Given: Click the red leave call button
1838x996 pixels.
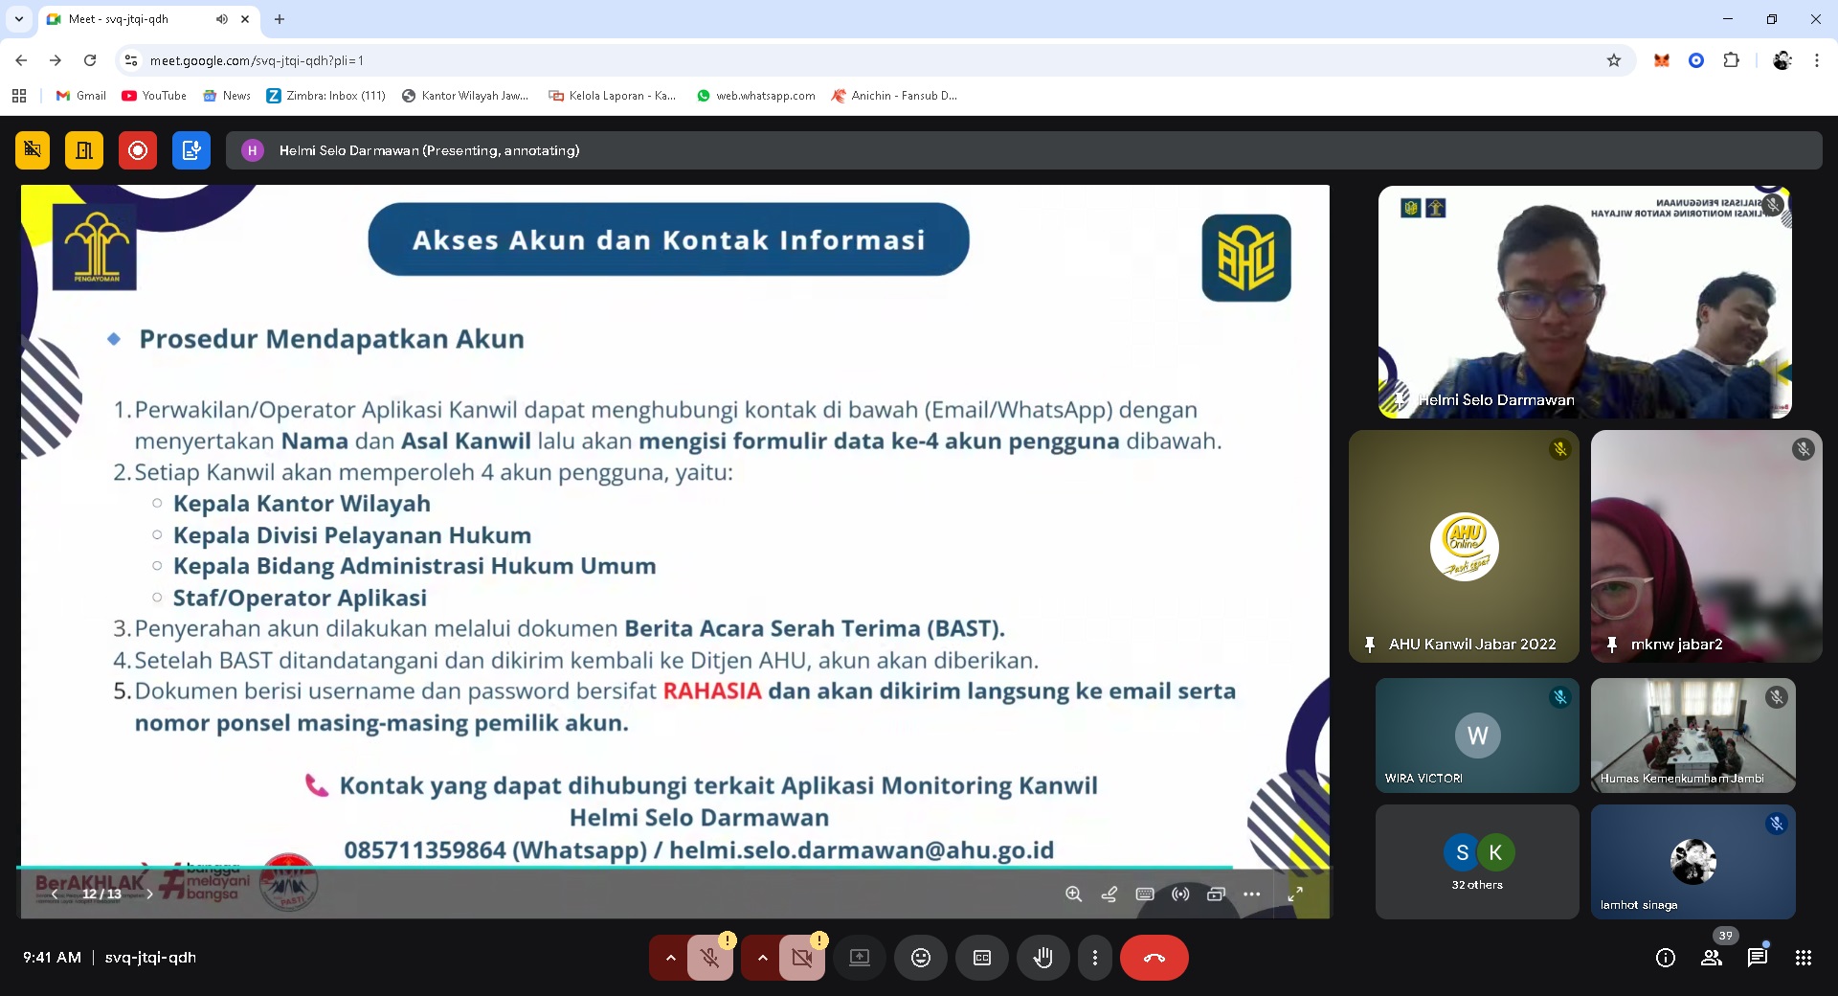Looking at the screenshot, I should pos(1154,958).
